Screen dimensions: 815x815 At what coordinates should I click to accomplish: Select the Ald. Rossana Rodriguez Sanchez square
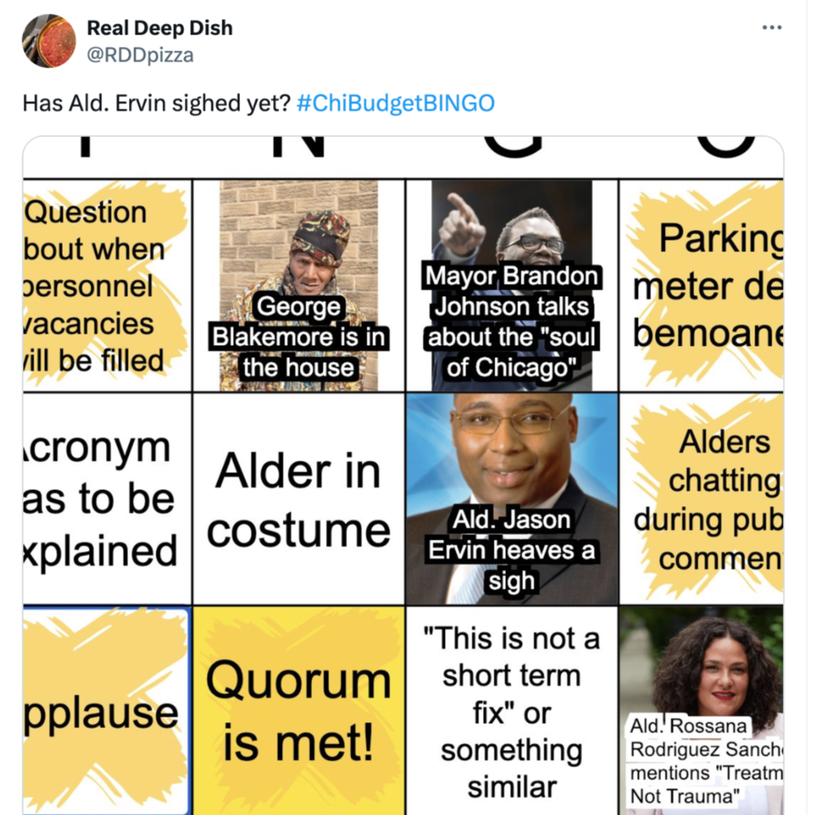click(x=702, y=711)
